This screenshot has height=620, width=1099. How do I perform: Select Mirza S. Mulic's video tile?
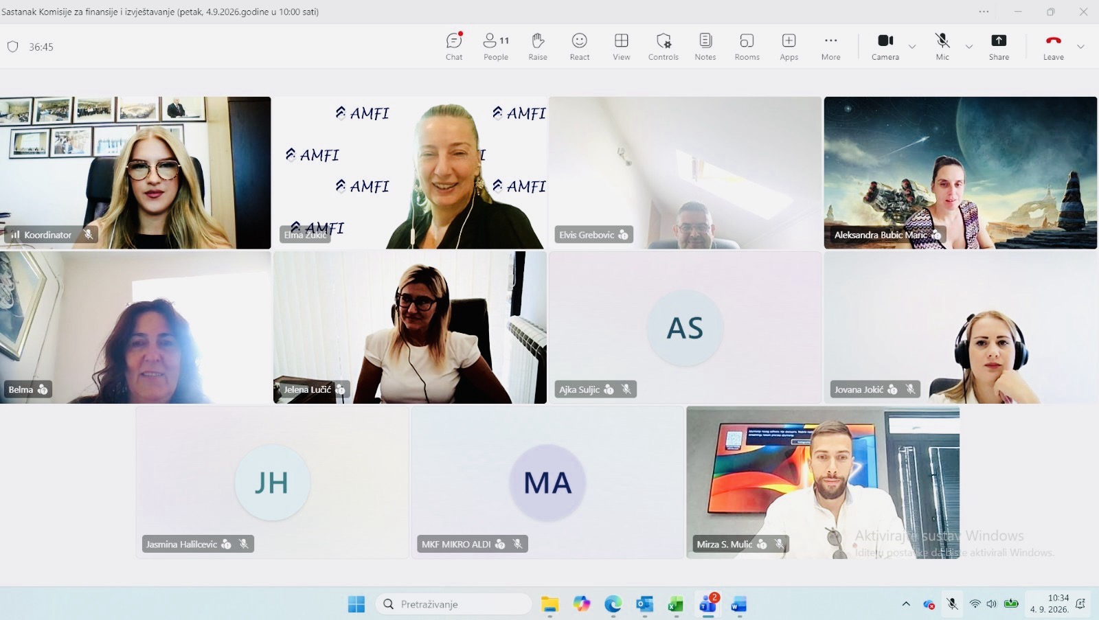(x=823, y=482)
